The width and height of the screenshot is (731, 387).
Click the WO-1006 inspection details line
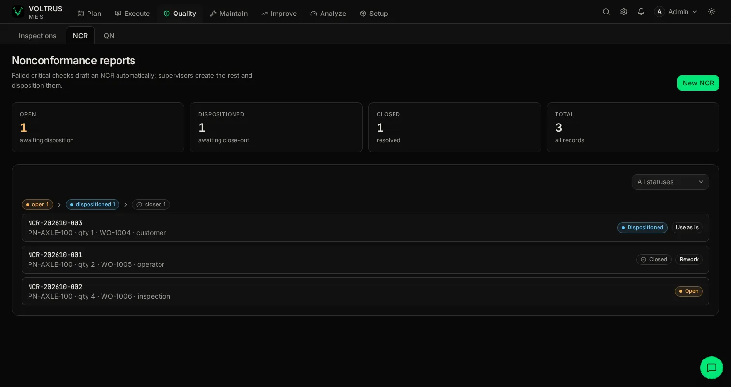coord(99,296)
